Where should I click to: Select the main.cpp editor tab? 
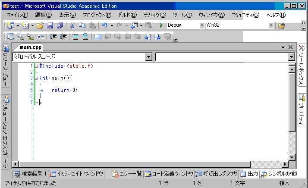[31, 47]
